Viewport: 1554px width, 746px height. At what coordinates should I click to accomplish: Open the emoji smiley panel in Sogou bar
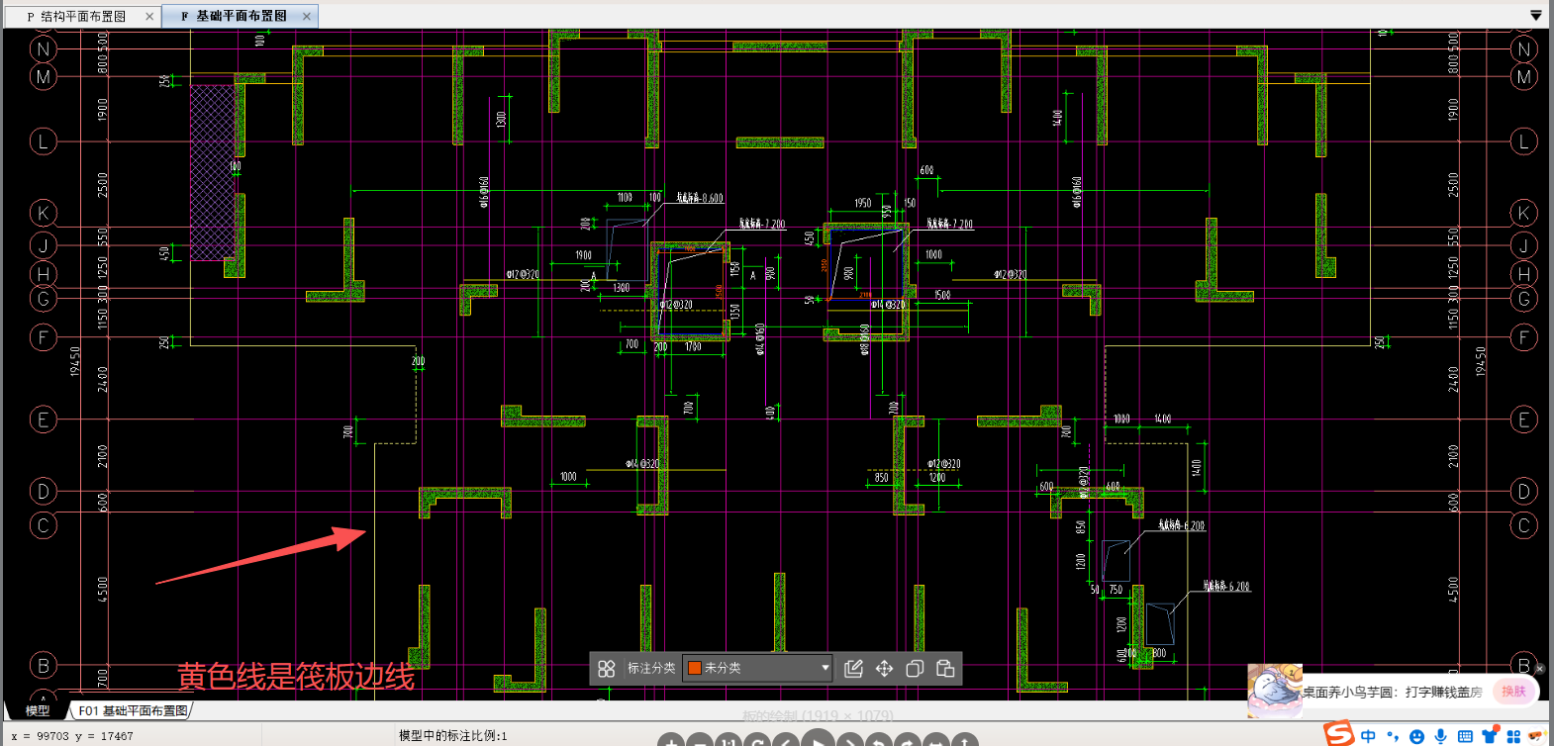[1417, 736]
